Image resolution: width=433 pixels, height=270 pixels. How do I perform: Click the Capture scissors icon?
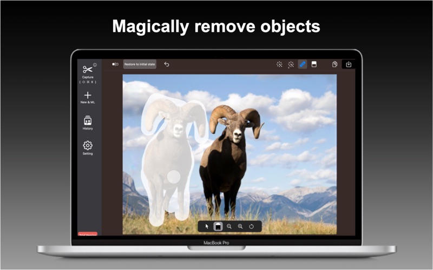[x=87, y=69]
